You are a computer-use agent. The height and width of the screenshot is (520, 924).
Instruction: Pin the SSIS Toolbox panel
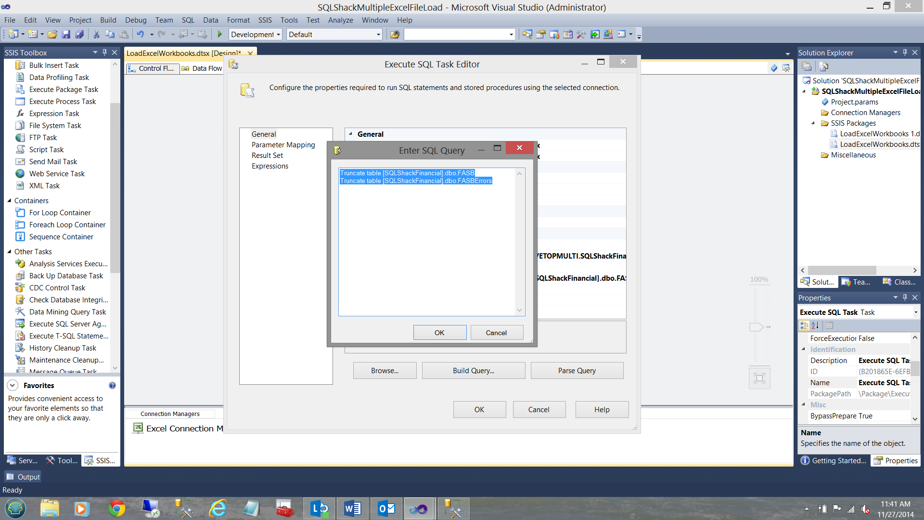point(104,52)
